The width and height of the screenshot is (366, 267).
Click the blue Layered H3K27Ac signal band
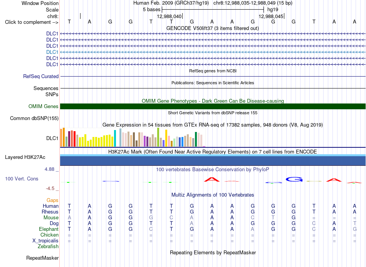(213, 161)
